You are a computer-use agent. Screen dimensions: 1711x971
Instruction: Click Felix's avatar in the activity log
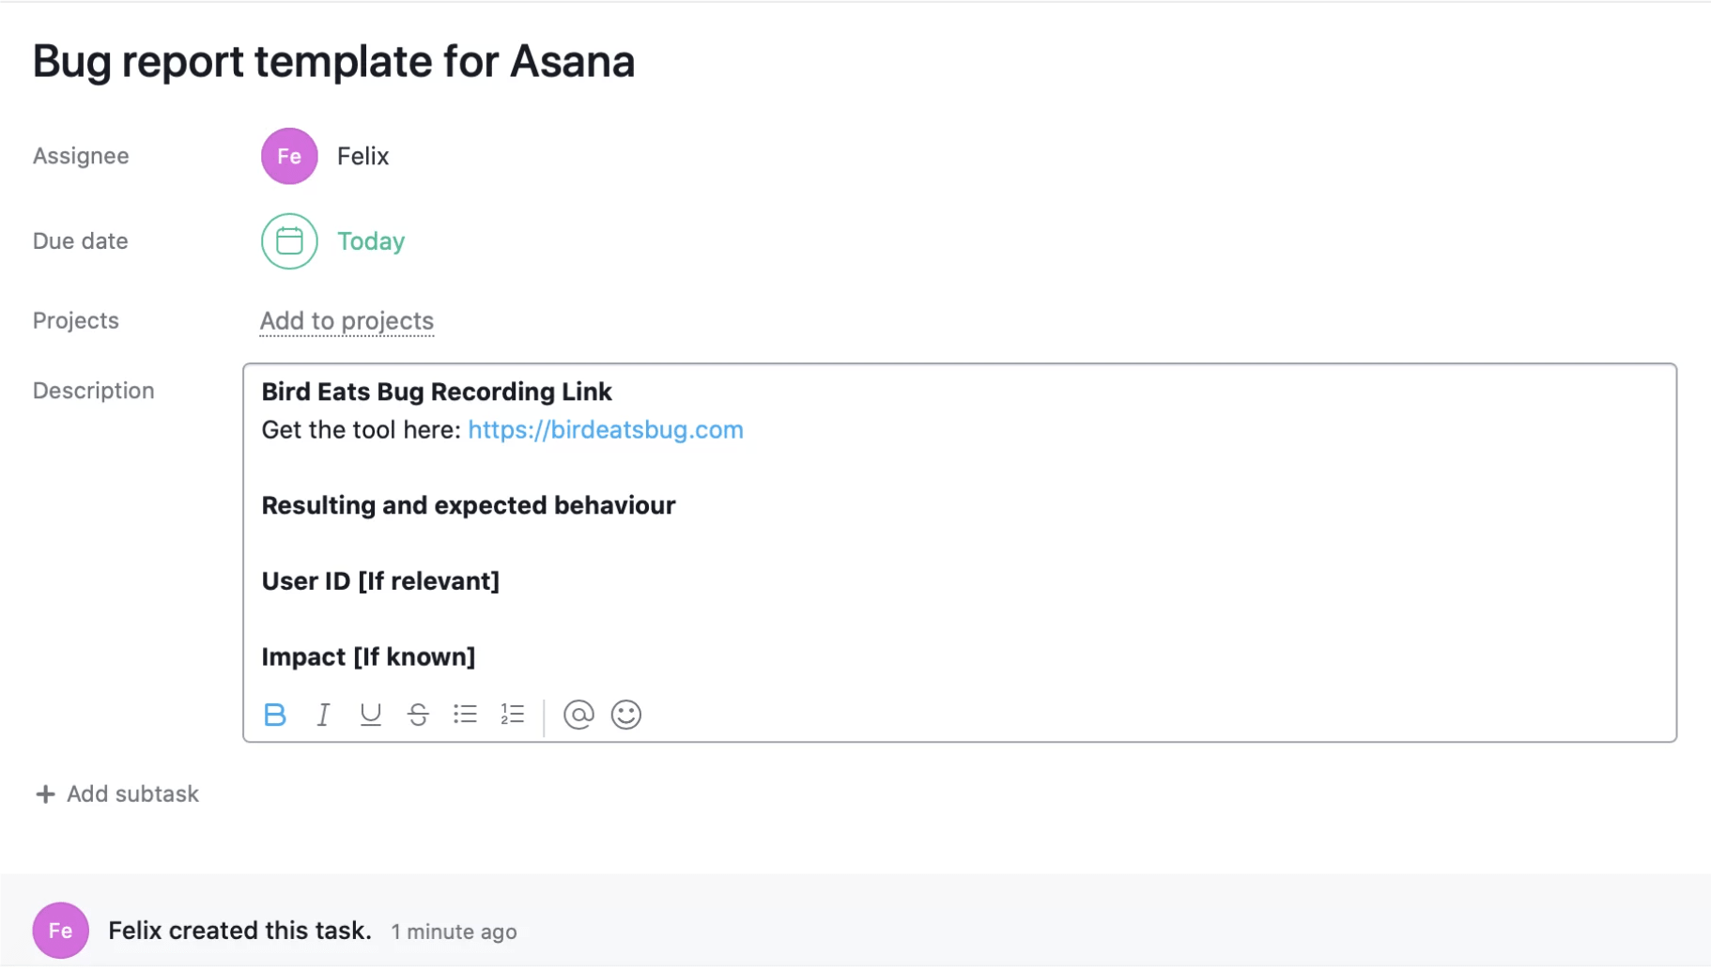coord(61,931)
